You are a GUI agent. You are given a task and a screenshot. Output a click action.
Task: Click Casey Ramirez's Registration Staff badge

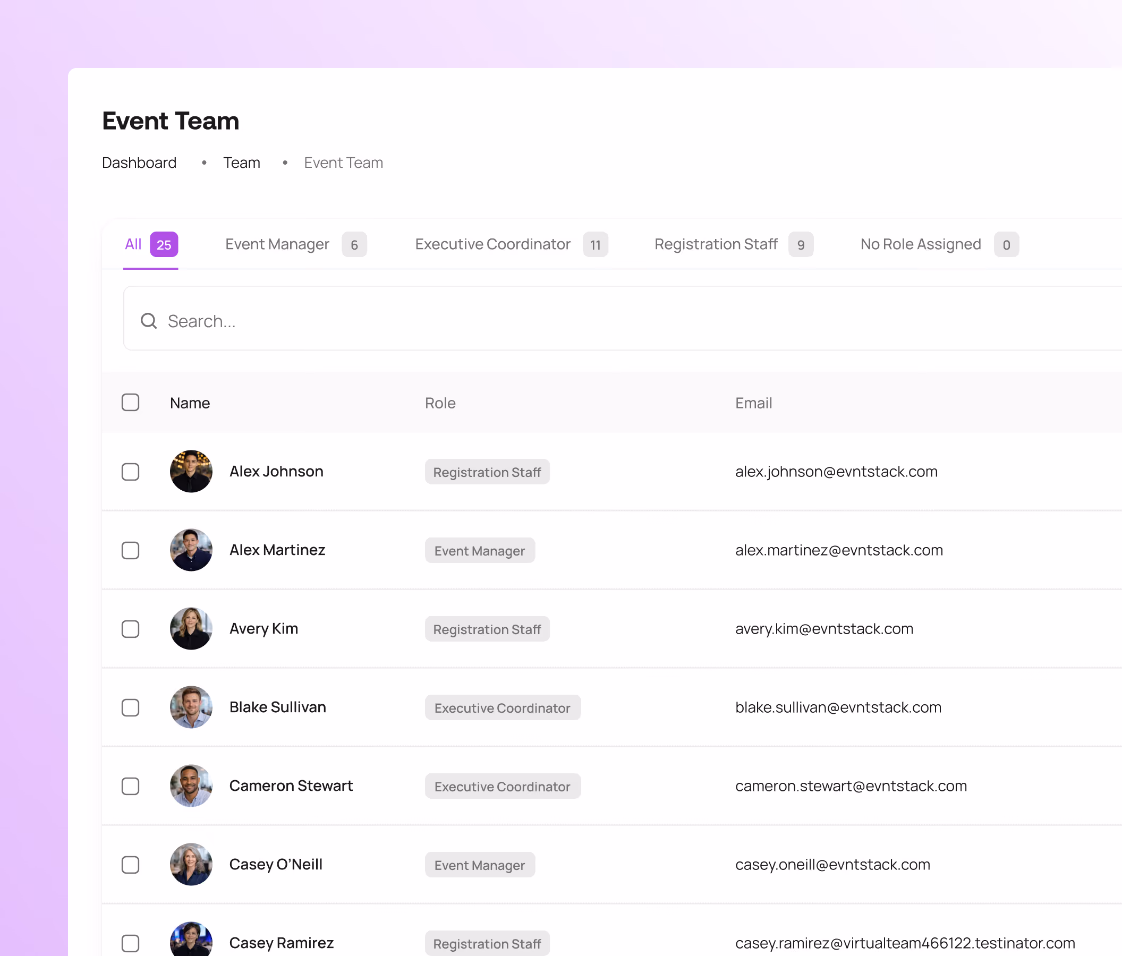tap(487, 944)
